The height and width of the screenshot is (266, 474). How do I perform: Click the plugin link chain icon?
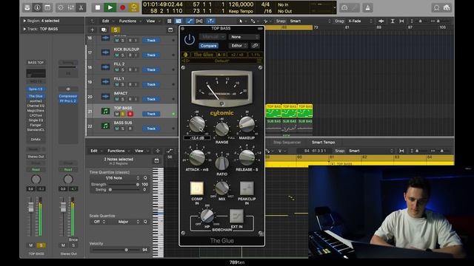coord(255,46)
